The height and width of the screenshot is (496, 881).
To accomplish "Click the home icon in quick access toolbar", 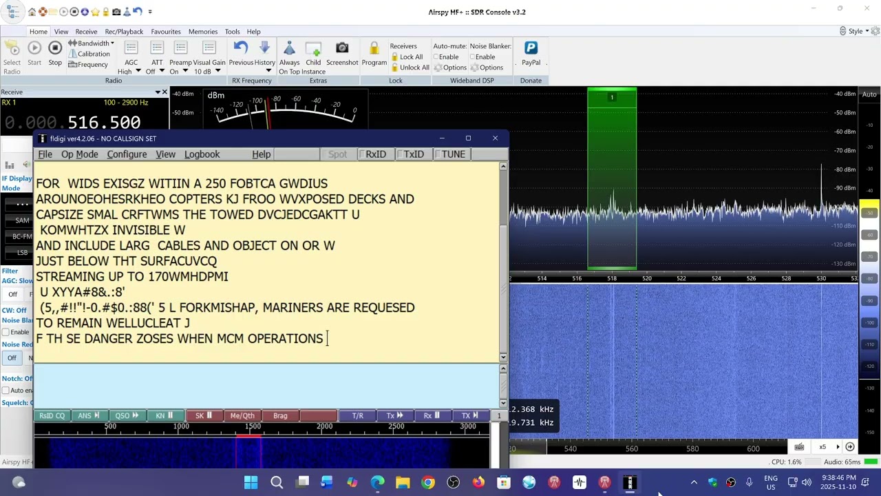I will point(32,12).
